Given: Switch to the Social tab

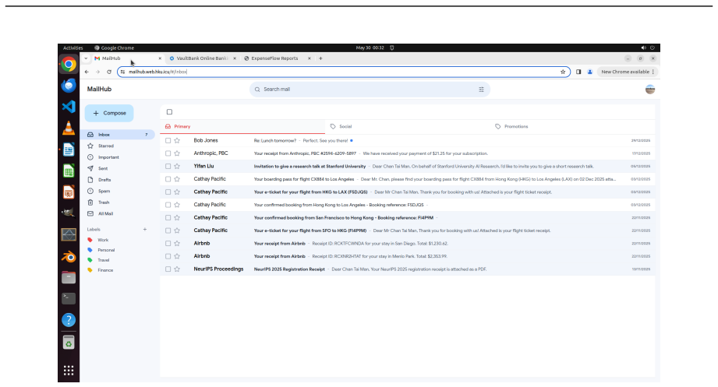Looking at the screenshot, I should pyautogui.click(x=407, y=126).
